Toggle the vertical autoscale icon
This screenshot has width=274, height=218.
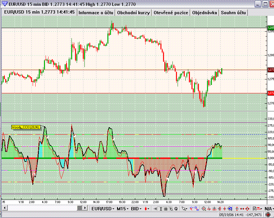(x=161, y=209)
